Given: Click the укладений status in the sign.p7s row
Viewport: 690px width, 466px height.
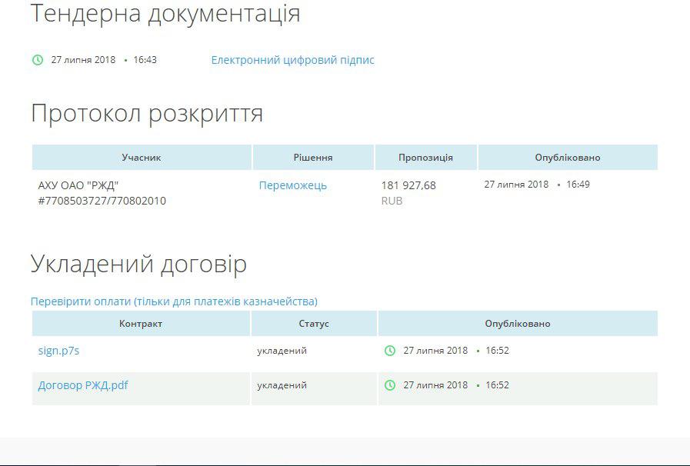Looking at the screenshot, I should 282,351.
